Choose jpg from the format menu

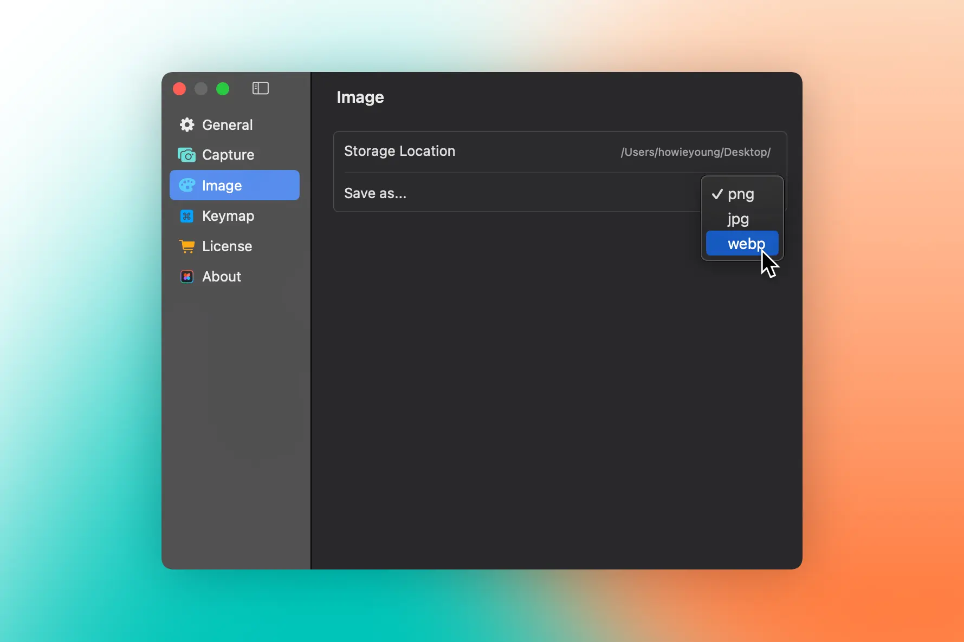(738, 219)
